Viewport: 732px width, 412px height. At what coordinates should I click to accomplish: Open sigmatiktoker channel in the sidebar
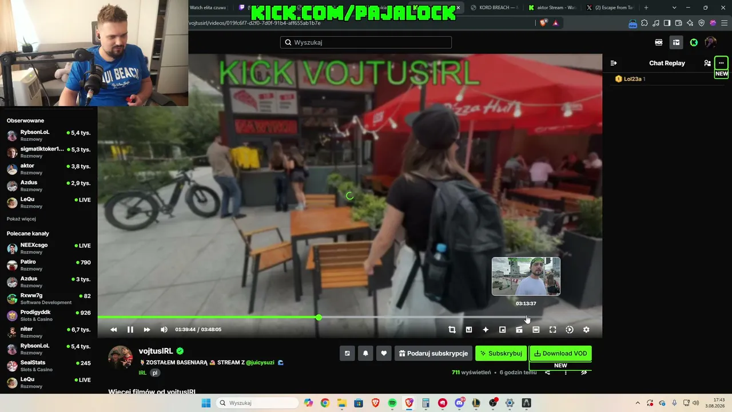[49, 152]
